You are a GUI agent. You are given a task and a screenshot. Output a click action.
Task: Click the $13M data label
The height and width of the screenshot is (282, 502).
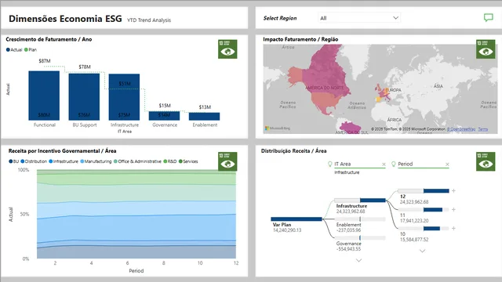point(205,107)
